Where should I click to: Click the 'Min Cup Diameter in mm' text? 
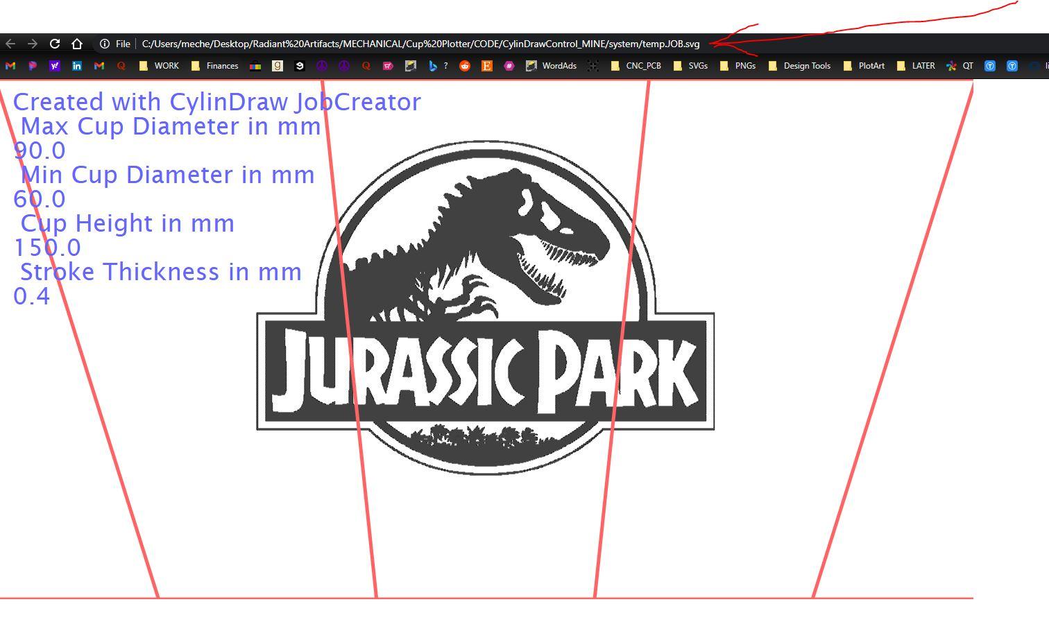[x=168, y=175]
